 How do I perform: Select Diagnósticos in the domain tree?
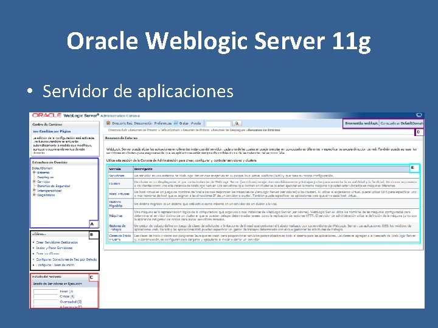pyautogui.click(x=46, y=195)
